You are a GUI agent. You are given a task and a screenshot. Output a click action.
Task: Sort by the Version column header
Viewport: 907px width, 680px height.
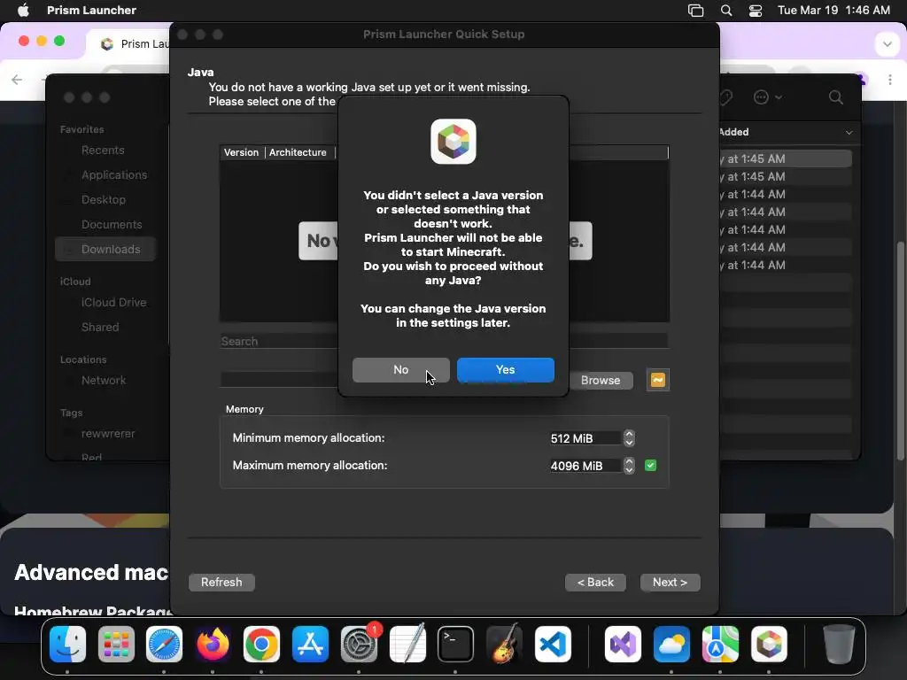pos(241,152)
